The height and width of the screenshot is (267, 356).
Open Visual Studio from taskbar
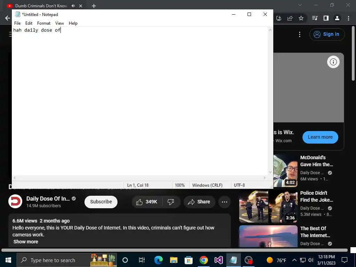point(218,260)
